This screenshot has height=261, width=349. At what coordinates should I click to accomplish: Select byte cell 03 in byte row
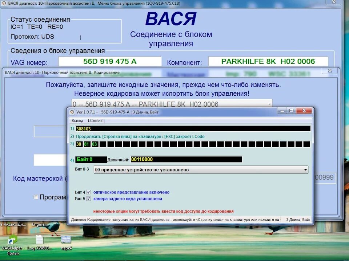95,144
